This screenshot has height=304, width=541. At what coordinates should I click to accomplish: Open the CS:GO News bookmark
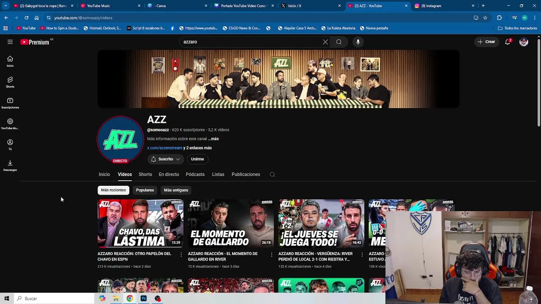click(241, 28)
